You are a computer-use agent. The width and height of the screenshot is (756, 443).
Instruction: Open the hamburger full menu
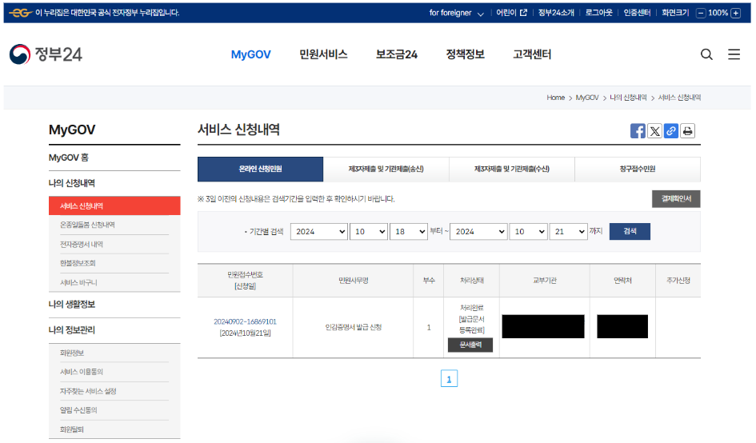point(734,54)
